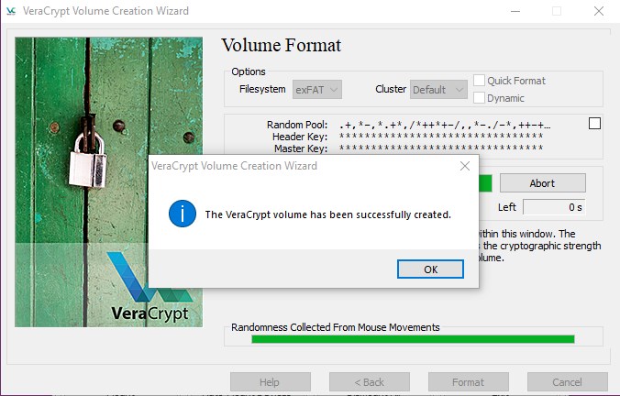Open the Filesystem exFAT dropdown
Viewport: 620px width, 396px height.
[317, 90]
